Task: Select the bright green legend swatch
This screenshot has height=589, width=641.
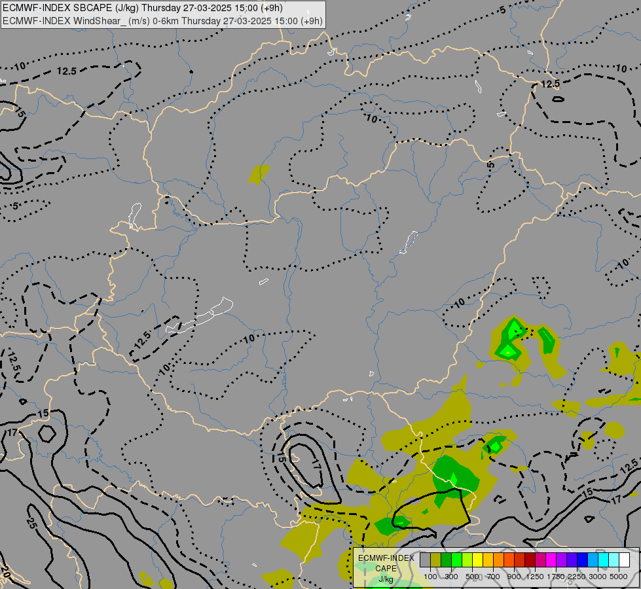Action: [x=456, y=560]
